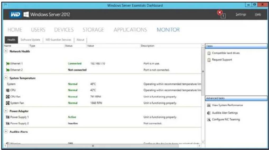The height and width of the screenshot is (150, 269).
Task: Click the Port is in use description
Action: click(x=152, y=64)
